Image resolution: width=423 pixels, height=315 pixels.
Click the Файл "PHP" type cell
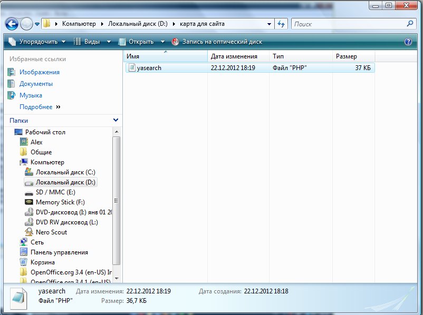(290, 68)
